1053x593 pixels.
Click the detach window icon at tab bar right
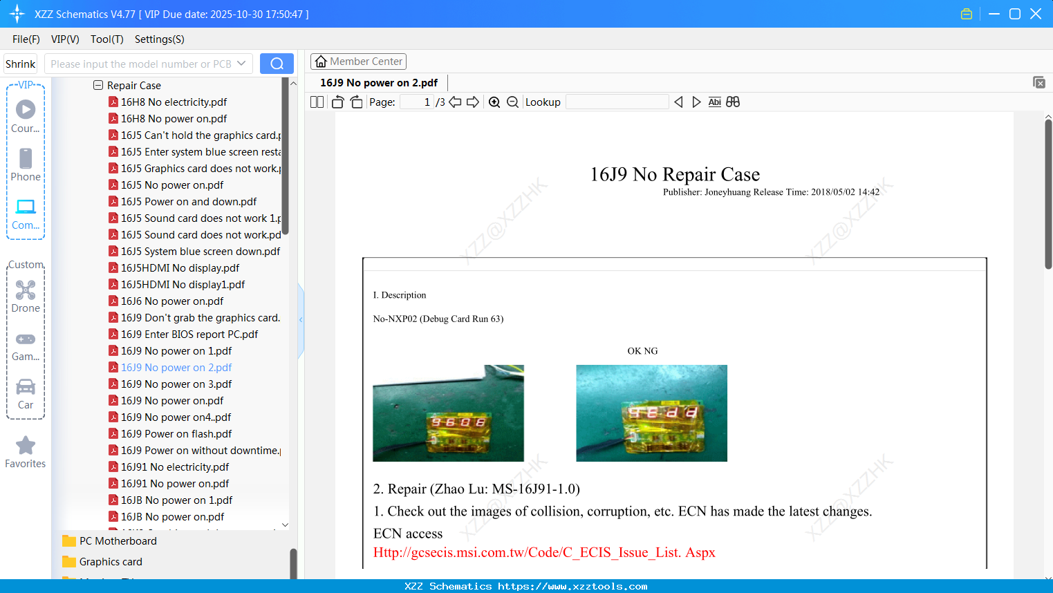1039,82
